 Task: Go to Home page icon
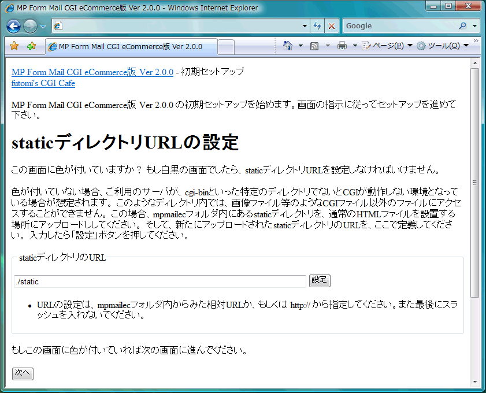288,46
